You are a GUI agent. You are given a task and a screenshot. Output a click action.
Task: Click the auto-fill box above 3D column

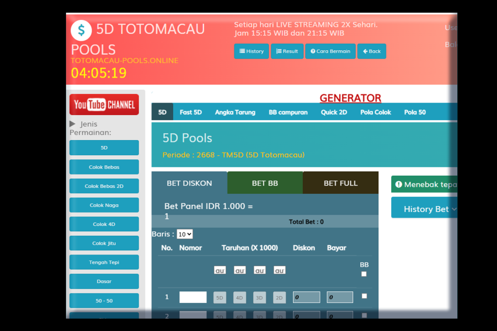260,270
